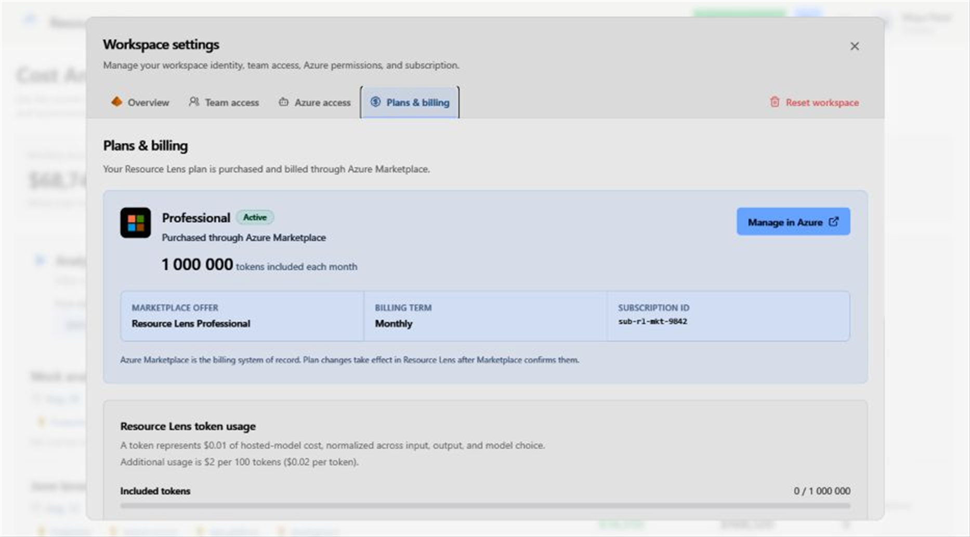Click the Resource Lens Professional offer value
Image resolution: width=970 pixels, height=537 pixels.
click(191, 324)
